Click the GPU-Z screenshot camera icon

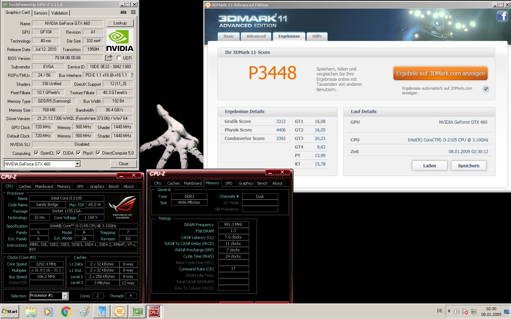pyautogui.click(x=123, y=12)
